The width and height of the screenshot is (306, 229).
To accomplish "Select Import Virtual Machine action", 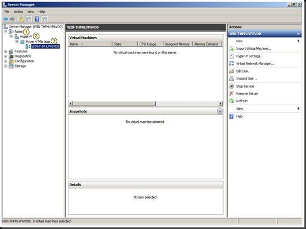I will [254, 48].
